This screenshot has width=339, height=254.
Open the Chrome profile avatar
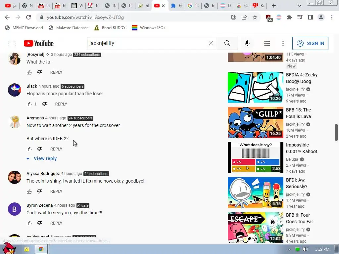click(321, 17)
